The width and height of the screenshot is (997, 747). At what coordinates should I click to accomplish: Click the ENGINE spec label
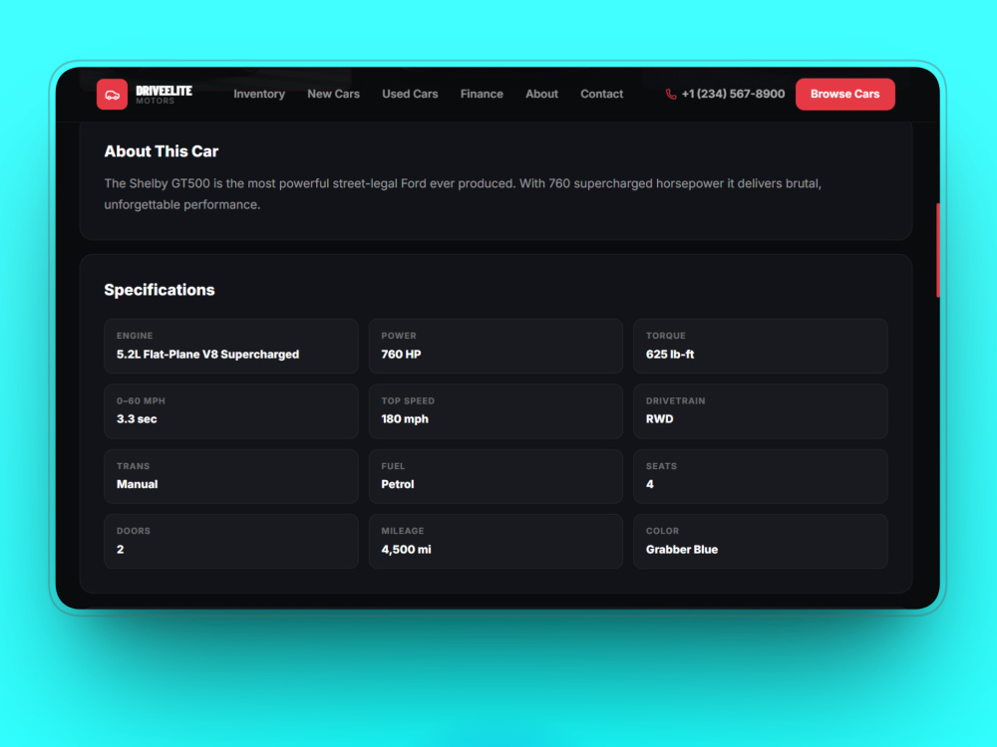(135, 336)
